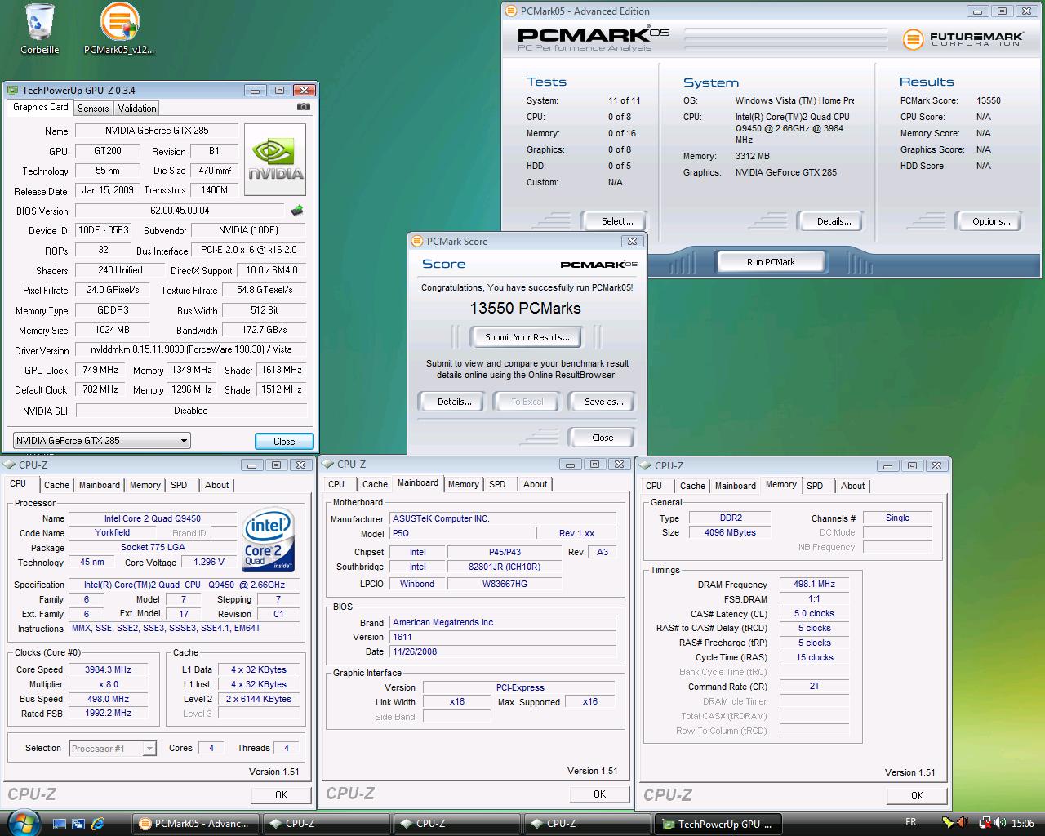Click the Driver Version field in GPU-Z
The height and width of the screenshot is (836, 1045).
pos(191,349)
